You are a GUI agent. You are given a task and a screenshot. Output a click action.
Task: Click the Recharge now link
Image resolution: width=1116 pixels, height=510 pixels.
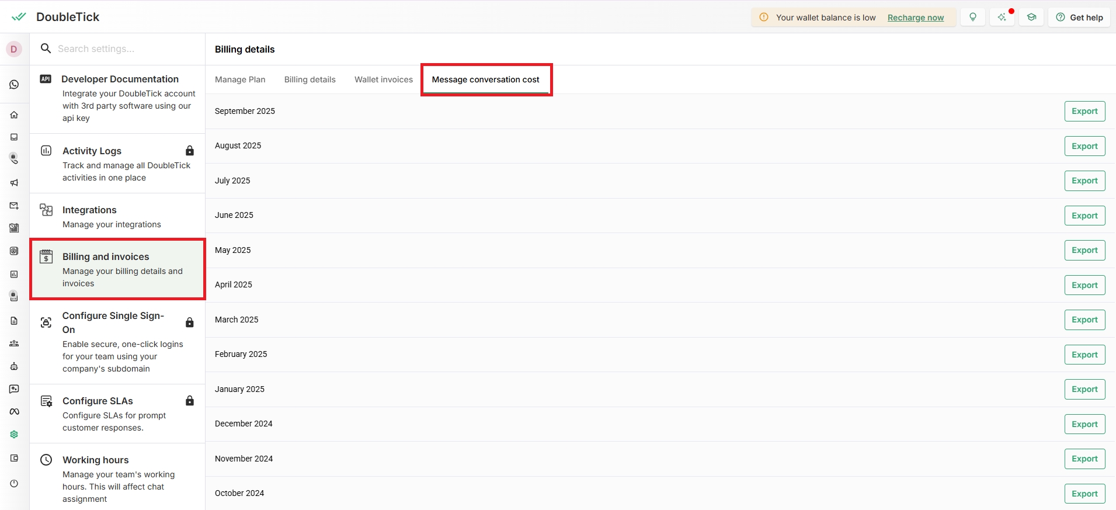915,18
